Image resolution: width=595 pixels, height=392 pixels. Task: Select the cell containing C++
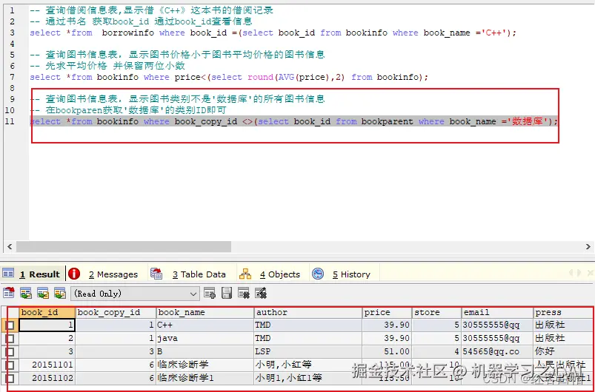pos(205,325)
